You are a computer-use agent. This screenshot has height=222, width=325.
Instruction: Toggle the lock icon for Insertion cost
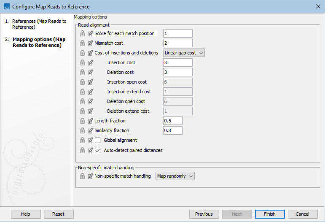click(x=83, y=62)
